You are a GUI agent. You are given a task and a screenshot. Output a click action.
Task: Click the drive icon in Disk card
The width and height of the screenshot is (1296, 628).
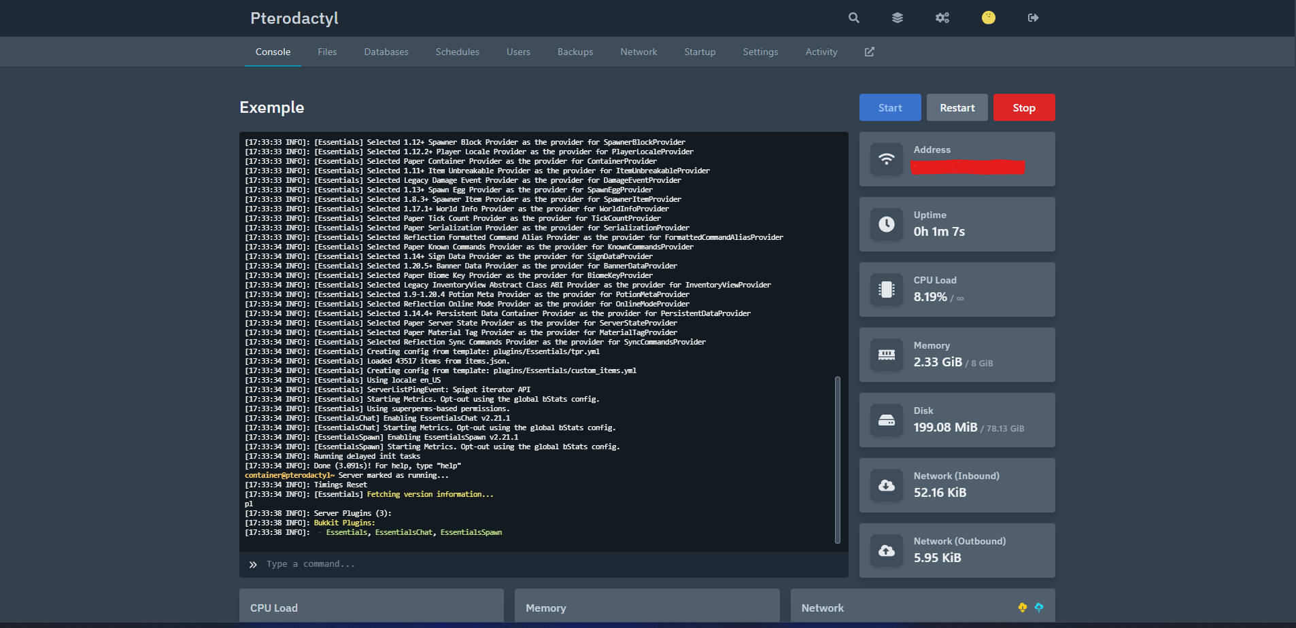887,420
